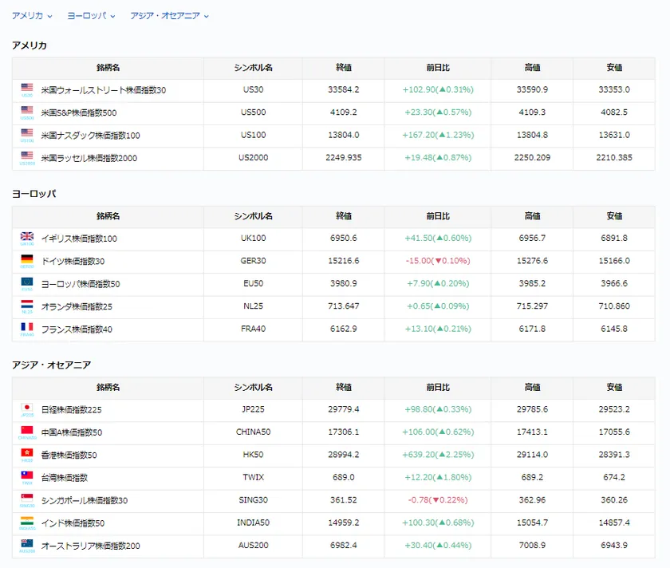Image resolution: width=670 pixels, height=568 pixels.
Task: Open 米国ナスダック株価指数100 link
Action: coord(90,136)
